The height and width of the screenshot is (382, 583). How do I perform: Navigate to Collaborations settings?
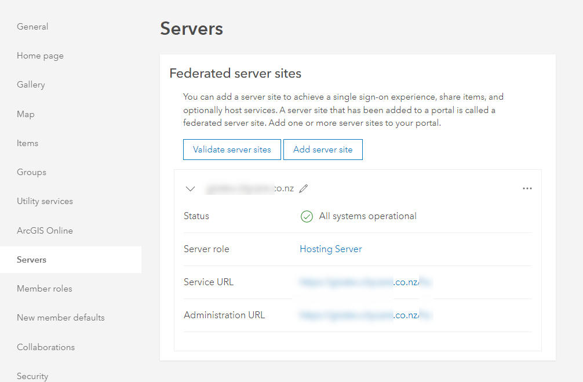[46, 347]
